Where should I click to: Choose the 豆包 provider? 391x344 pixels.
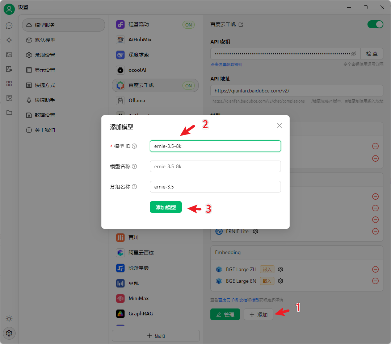click(x=155, y=283)
